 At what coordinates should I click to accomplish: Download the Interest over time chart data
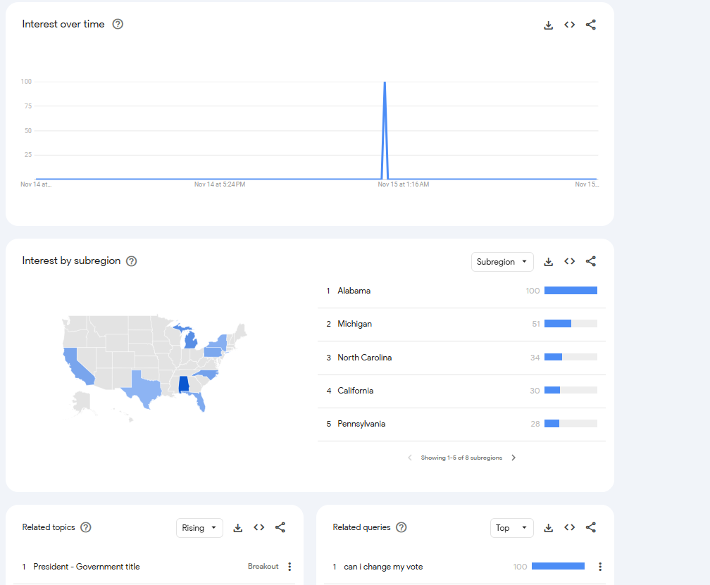pos(549,25)
